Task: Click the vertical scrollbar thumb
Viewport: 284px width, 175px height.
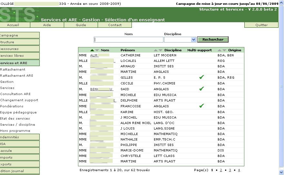Action: point(281,86)
